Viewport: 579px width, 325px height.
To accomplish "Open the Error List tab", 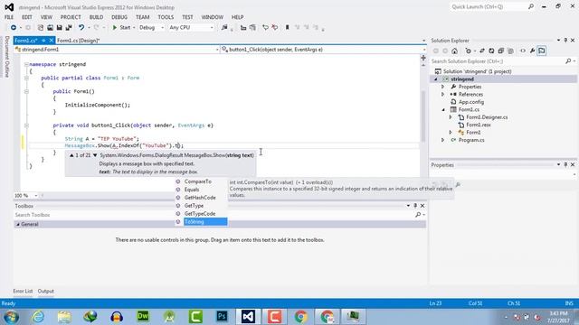I will click(x=23, y=291).
